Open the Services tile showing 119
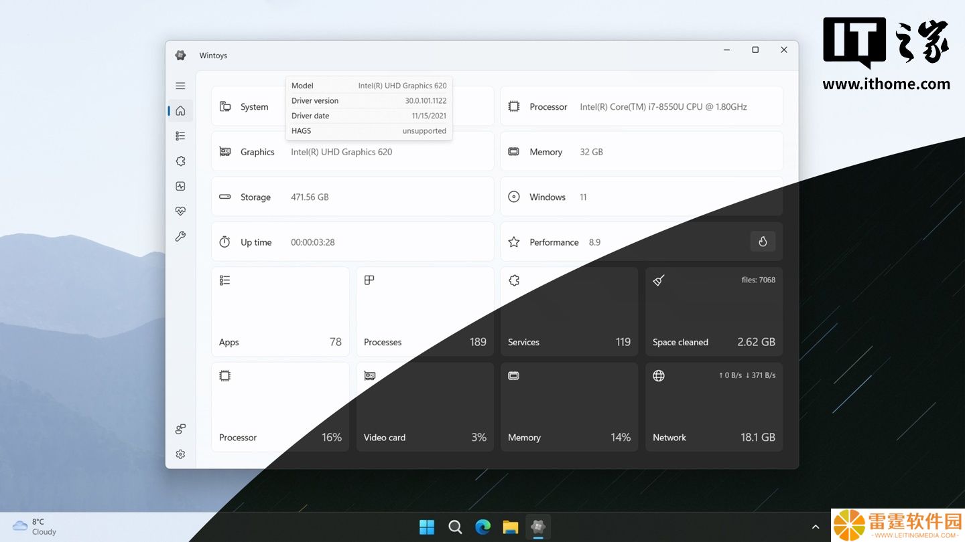965x542 pixels. click(x=570, y=312)
